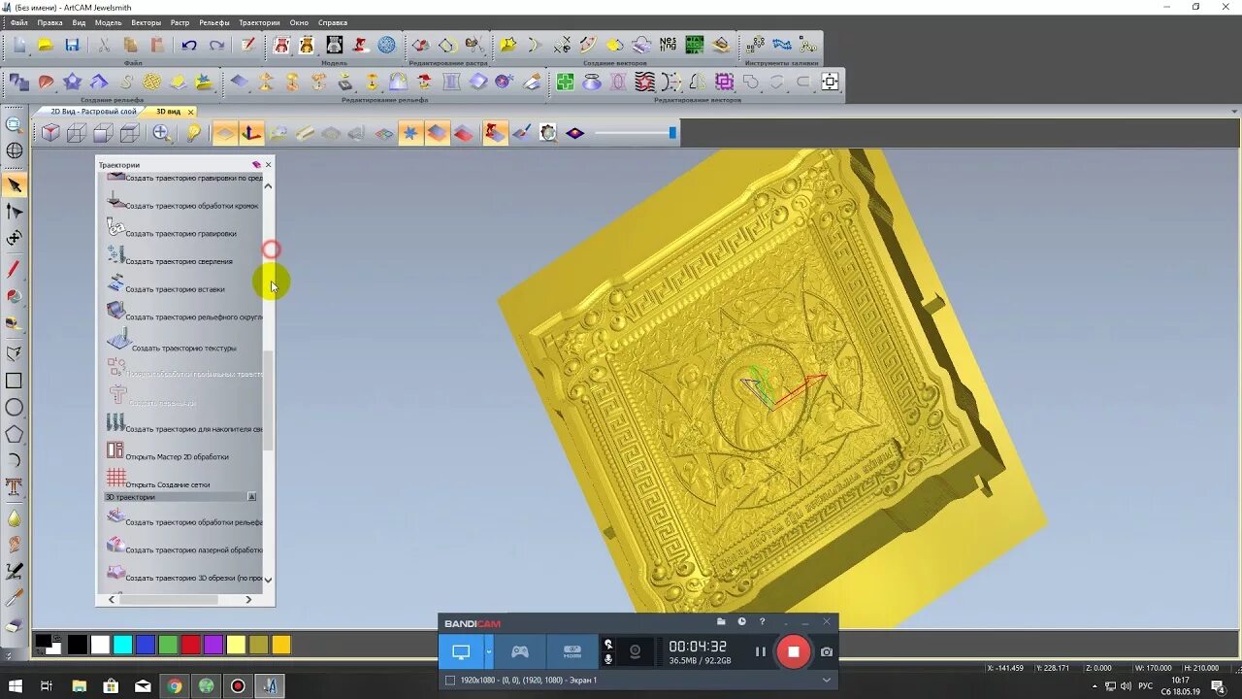Open Chrome from the Windows taskbar
Image resolution: width=1242 pixels, height=699 pixels.
[x=175, y=686]
